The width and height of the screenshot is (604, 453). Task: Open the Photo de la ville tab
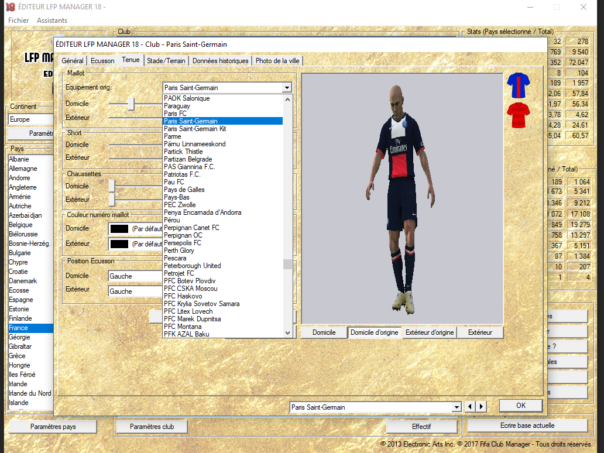point(277,61)
